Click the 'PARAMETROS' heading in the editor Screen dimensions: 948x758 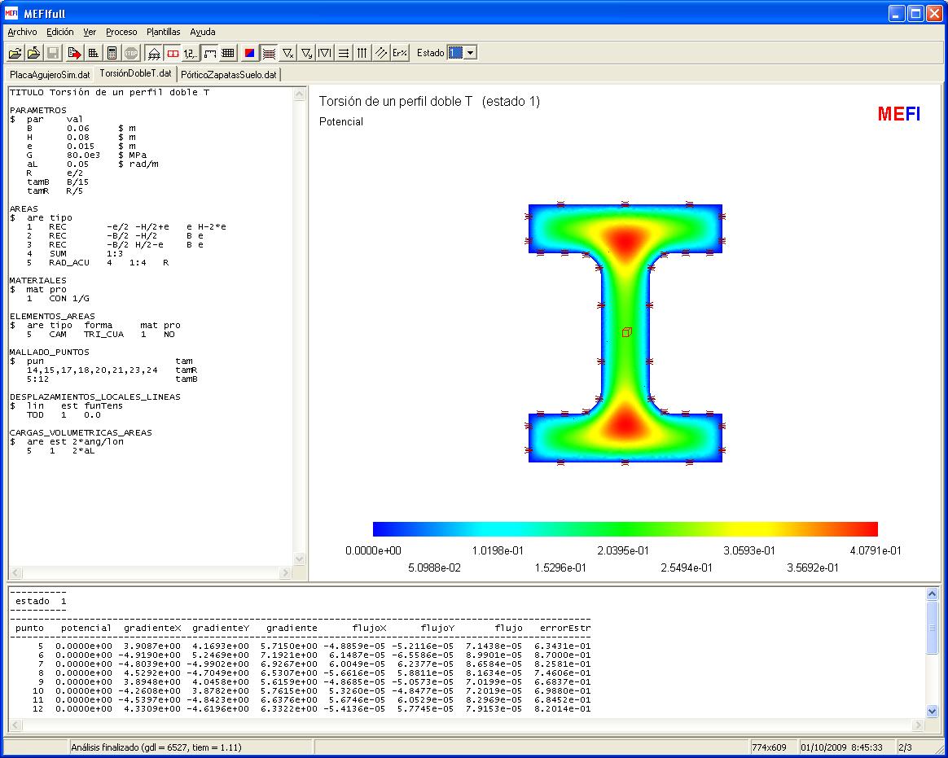pyautogui.click(x=38, y=110)
